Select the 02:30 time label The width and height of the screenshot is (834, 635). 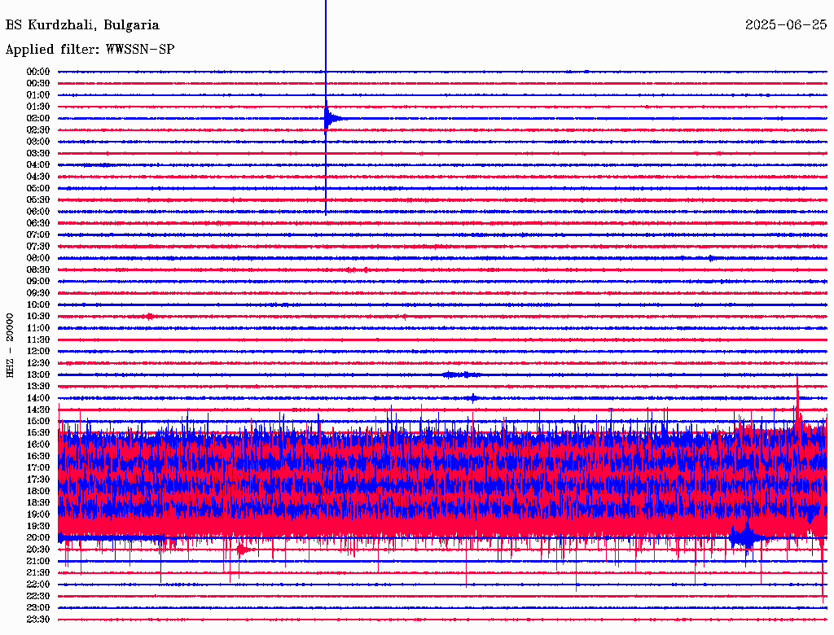38,129
